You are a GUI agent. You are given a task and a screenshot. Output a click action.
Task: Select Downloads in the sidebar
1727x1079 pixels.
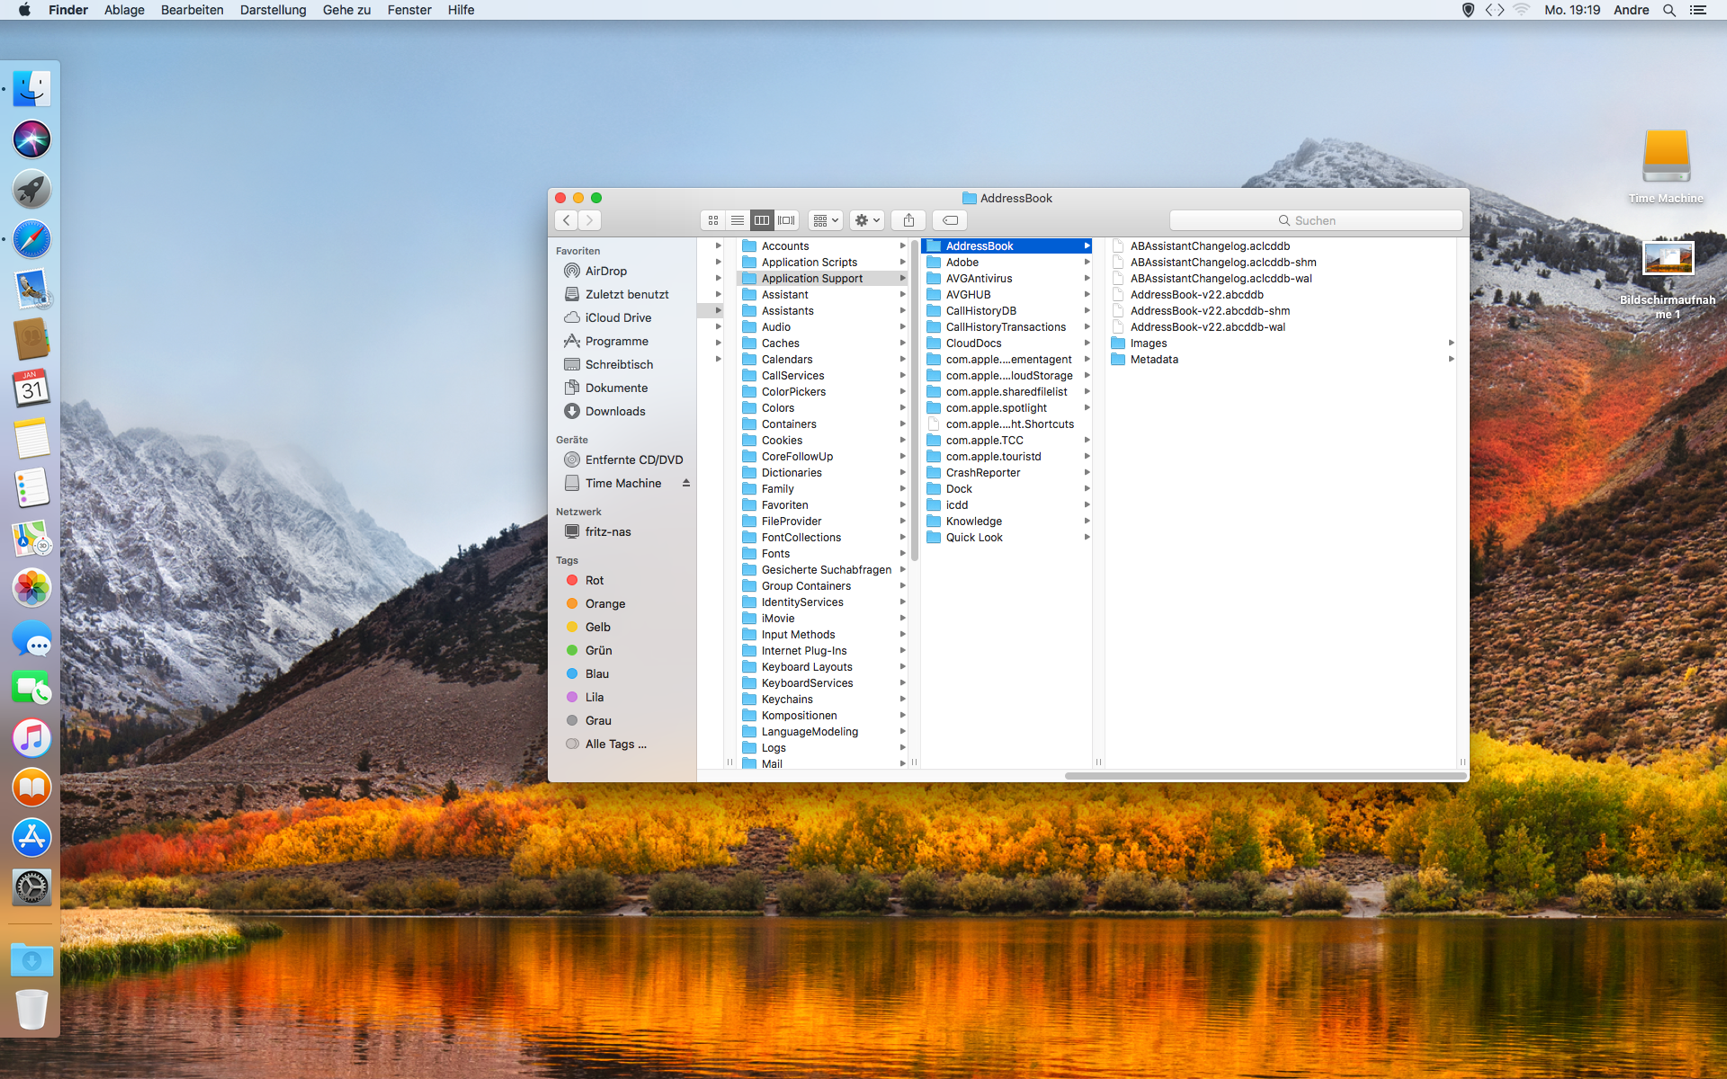pos(614,411)
